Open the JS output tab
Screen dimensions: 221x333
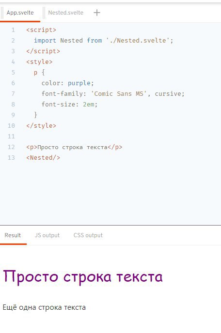tap(47, 235)
